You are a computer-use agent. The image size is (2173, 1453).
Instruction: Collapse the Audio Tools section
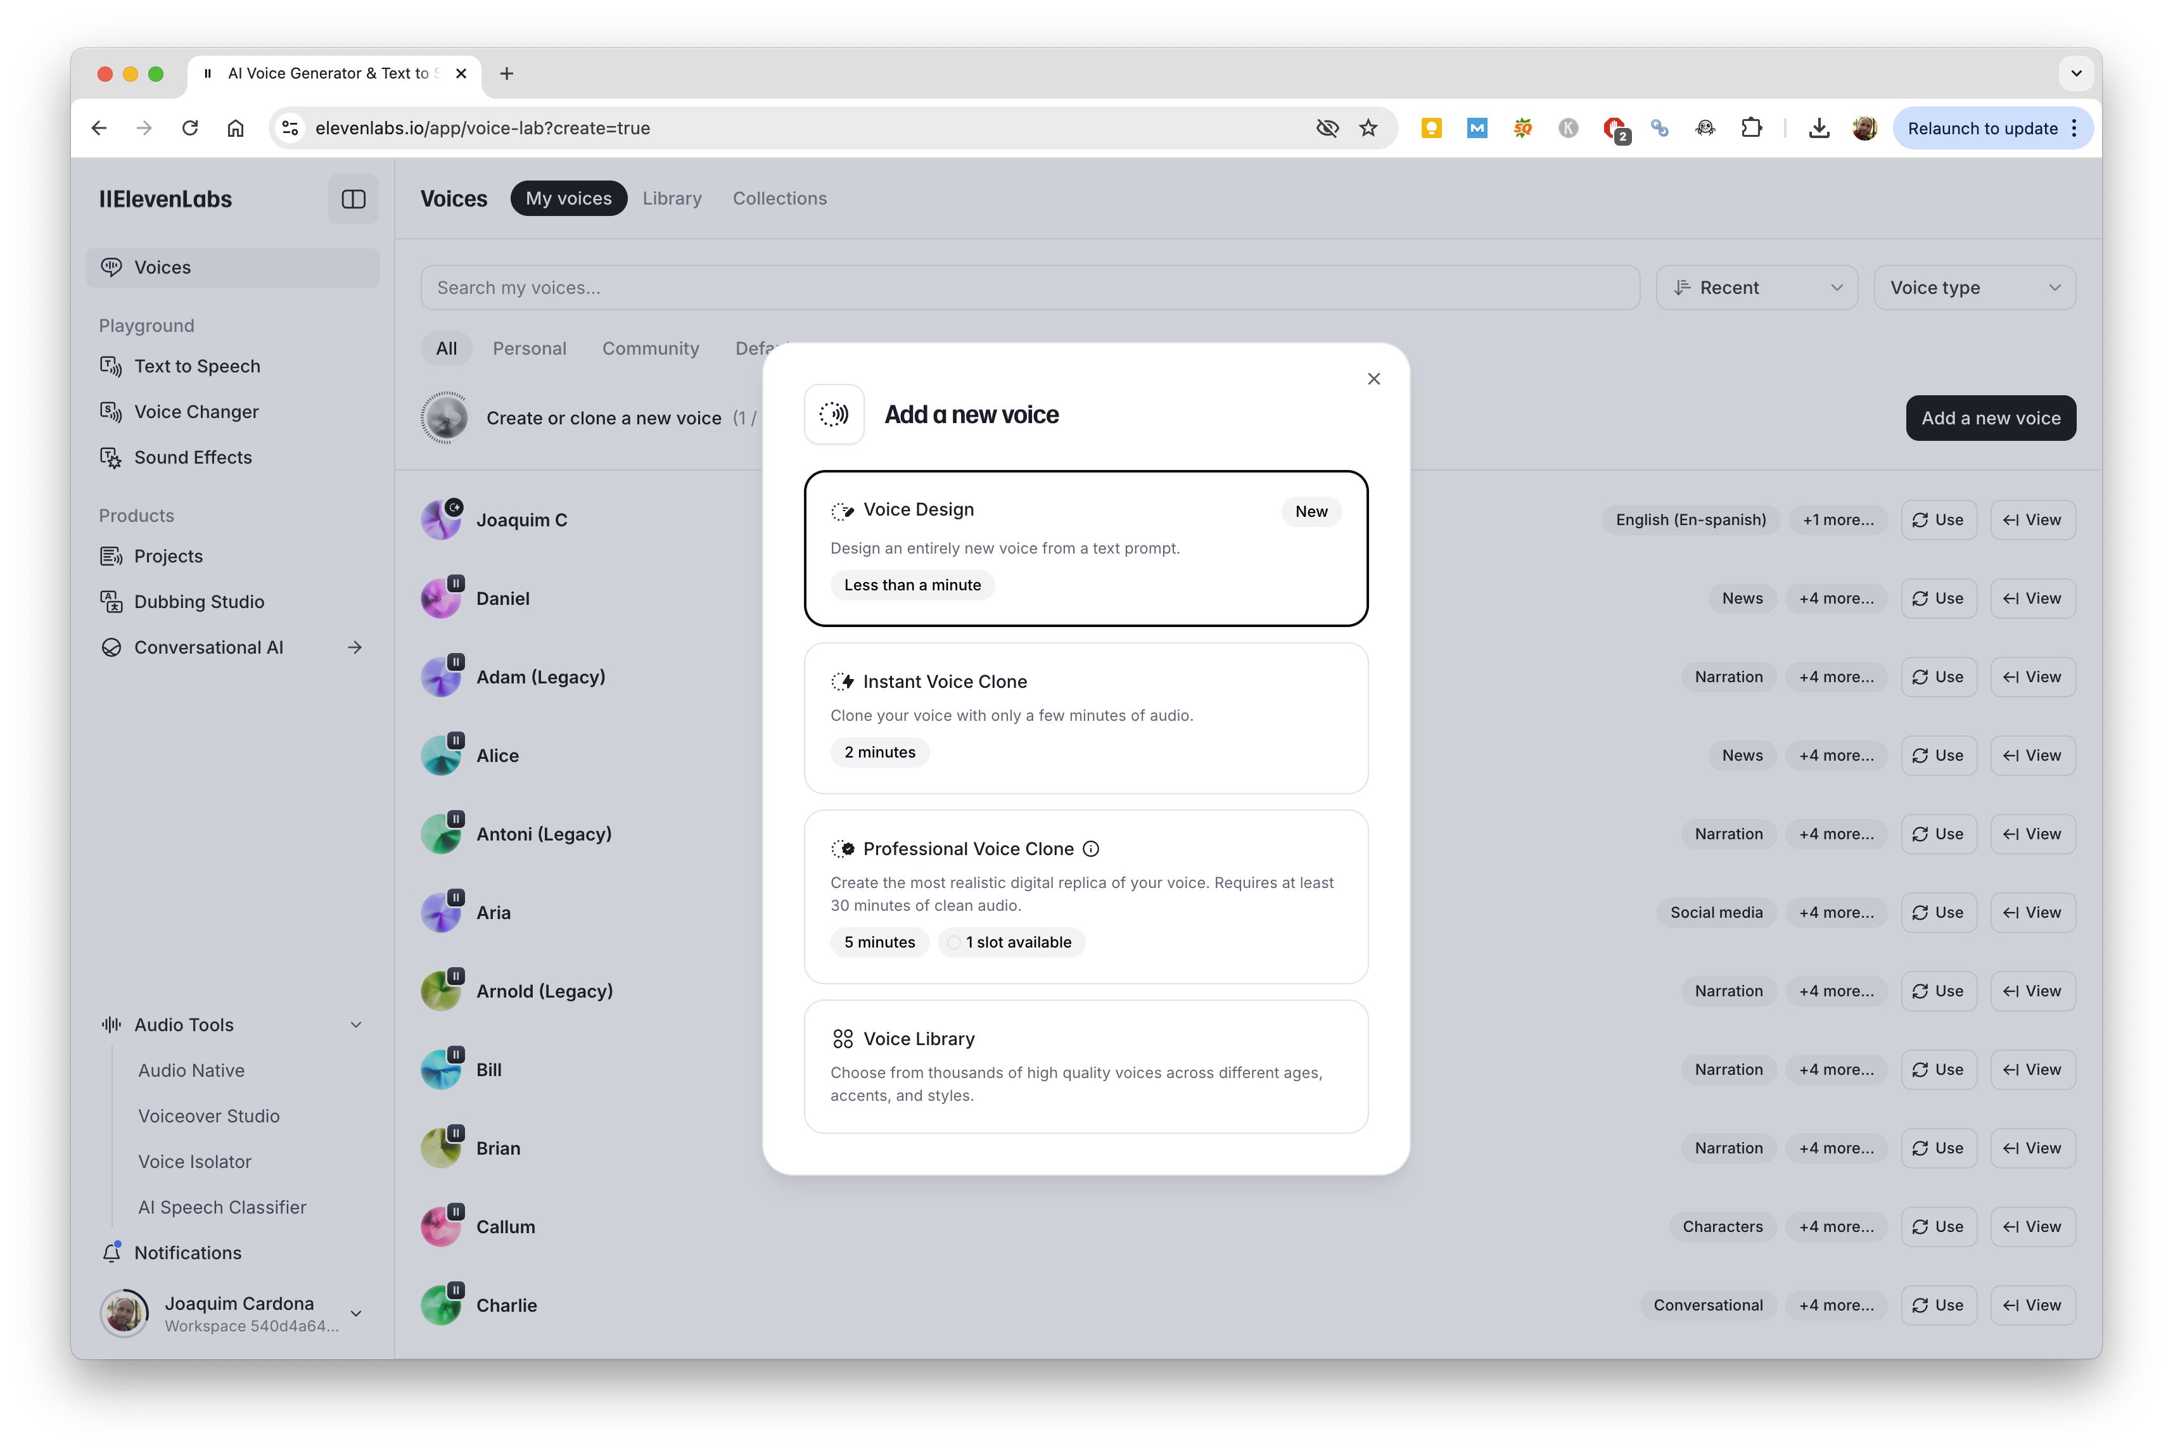(x=356, y=1025)
